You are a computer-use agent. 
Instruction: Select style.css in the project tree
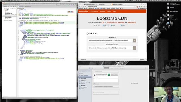(8, 19)
